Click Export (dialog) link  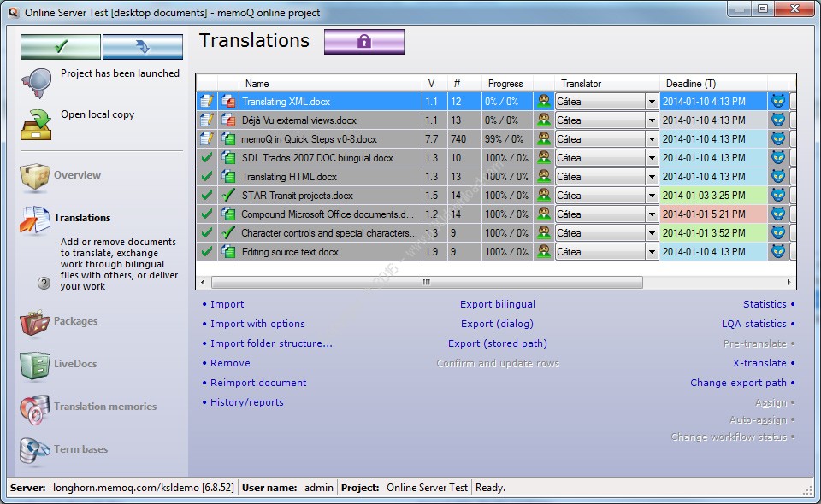click(497, 324)
